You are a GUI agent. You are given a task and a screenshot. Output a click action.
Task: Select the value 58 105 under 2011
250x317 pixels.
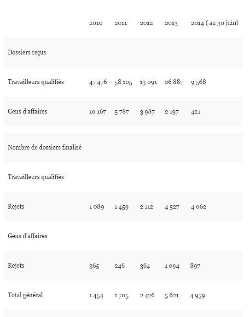click(x=123, y=82)
